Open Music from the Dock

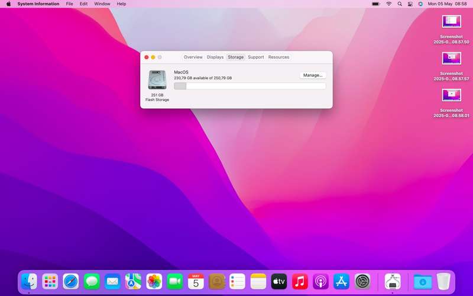point(300,282)
